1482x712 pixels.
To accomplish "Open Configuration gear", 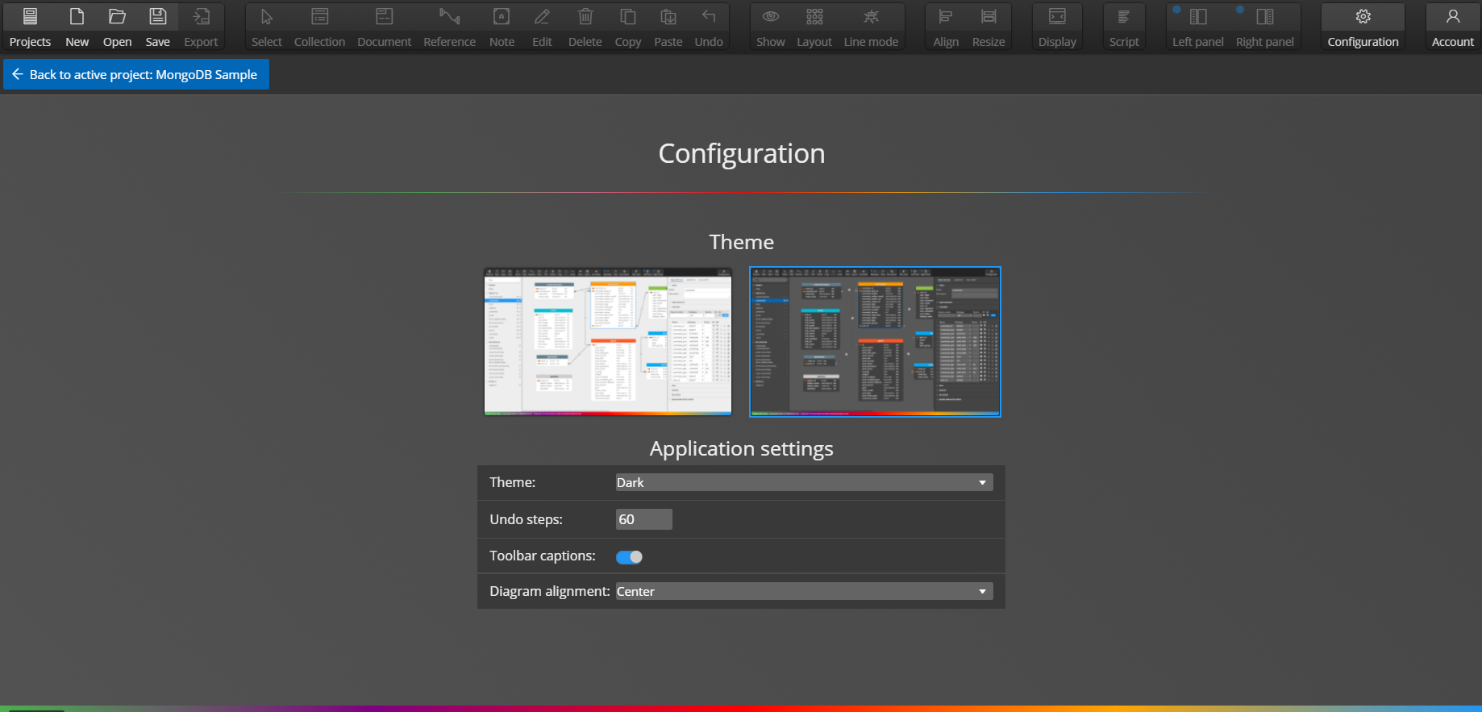I will click(x=1363, y=27).
